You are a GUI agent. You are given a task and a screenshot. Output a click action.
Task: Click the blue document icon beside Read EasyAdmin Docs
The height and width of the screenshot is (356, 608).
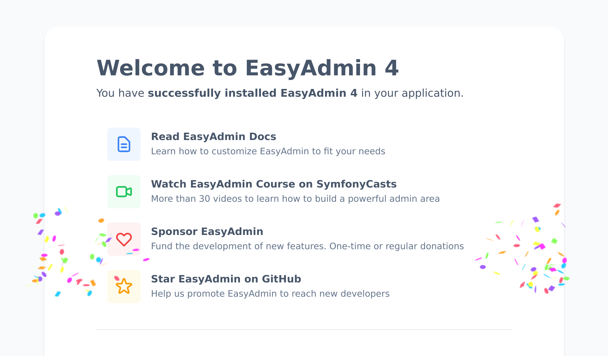pos(124,144)
